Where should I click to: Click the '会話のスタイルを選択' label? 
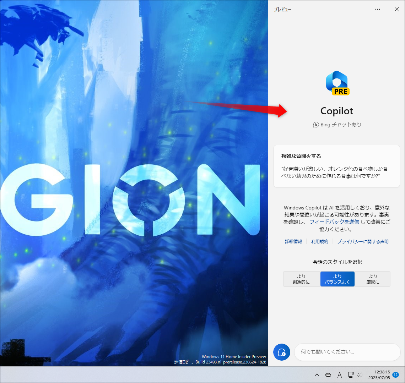[x=337, y=262]
